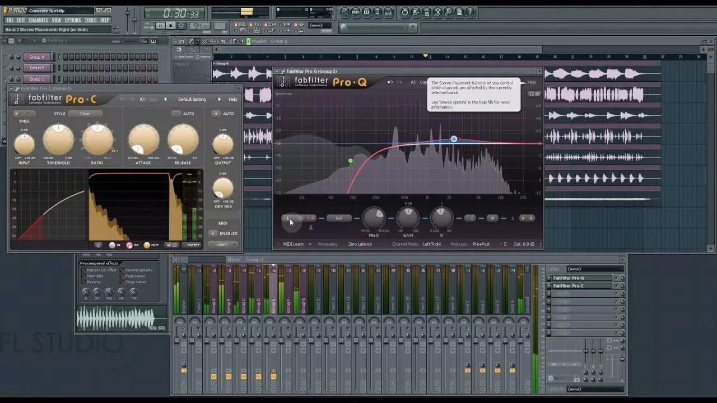This screenshot has width=717, height=403.
Task: Open the HELP menu in FL Studio
Action: point(105,20)
